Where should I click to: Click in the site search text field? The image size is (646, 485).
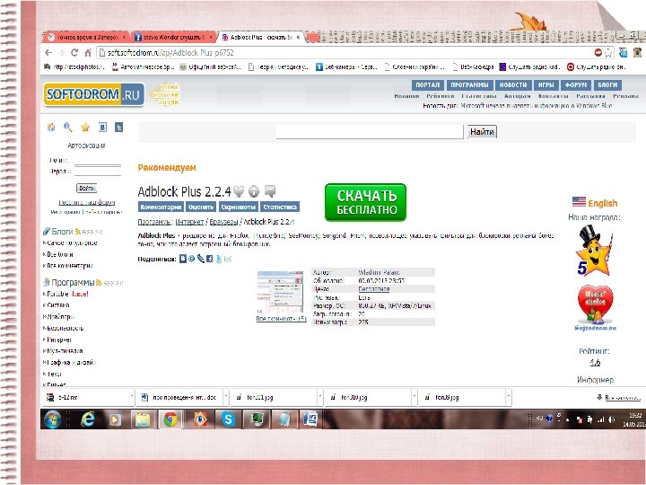tap(370, 131)
